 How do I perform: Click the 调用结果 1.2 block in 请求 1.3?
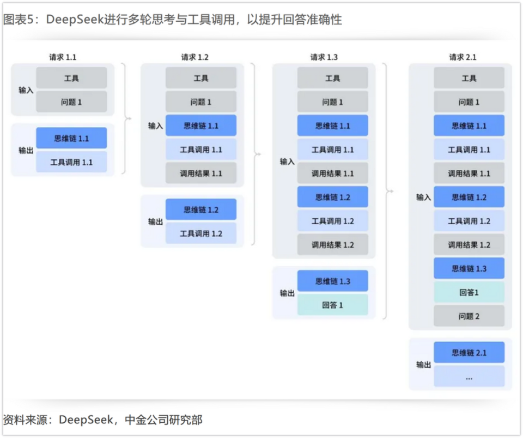pos(333,245)
